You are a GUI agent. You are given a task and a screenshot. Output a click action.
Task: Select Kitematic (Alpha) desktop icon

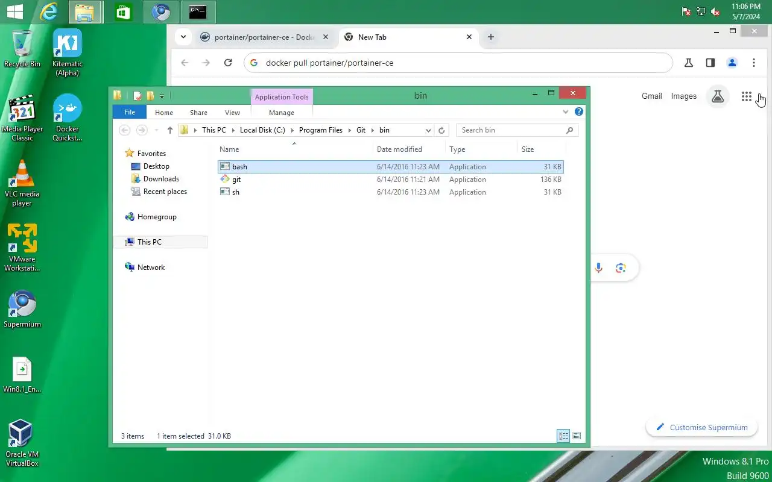point(68,54)
